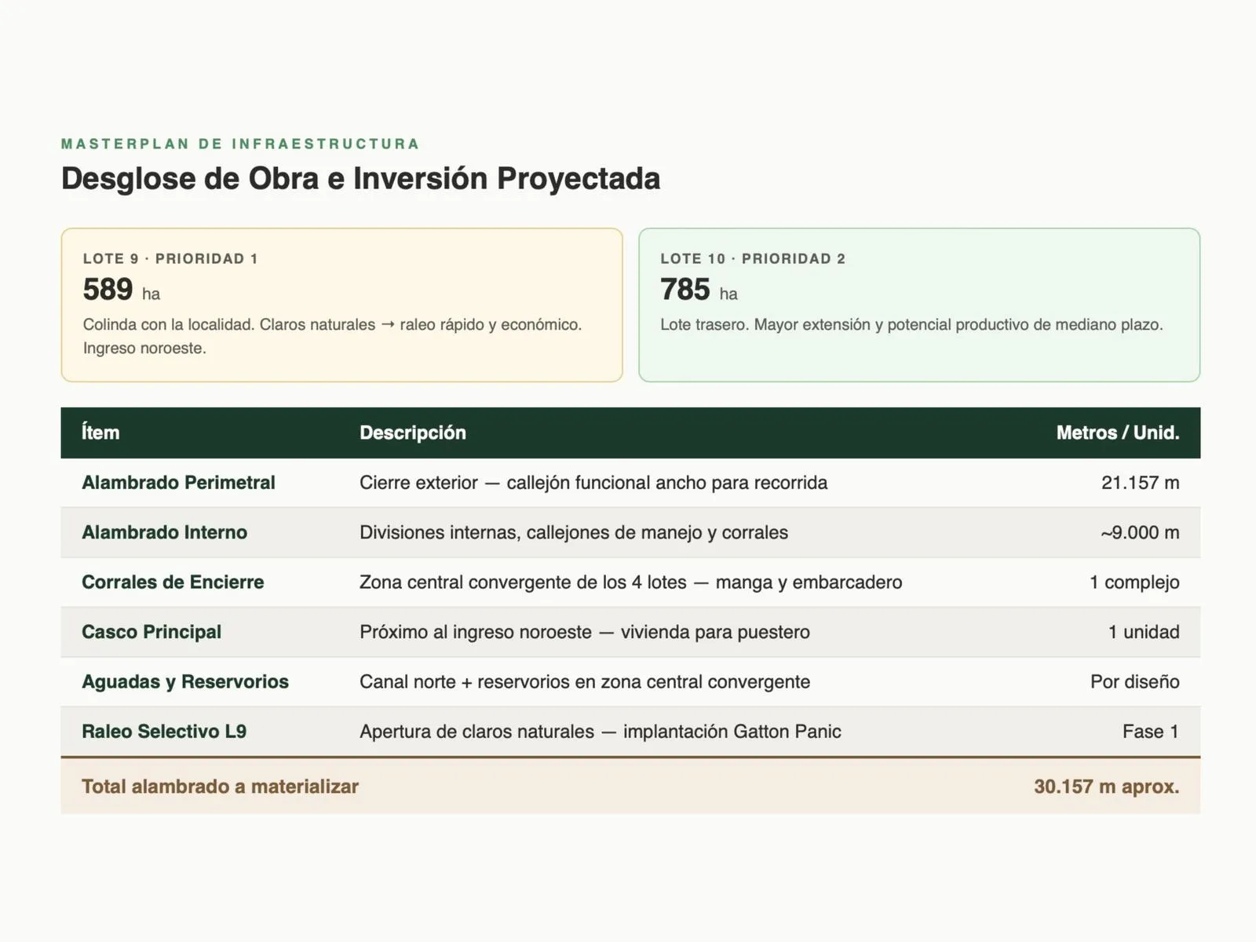This screenshot has width=1256, height=942.
Task: Select the 'Raleo Selectivo L9' row name
Action: point(164,732)
